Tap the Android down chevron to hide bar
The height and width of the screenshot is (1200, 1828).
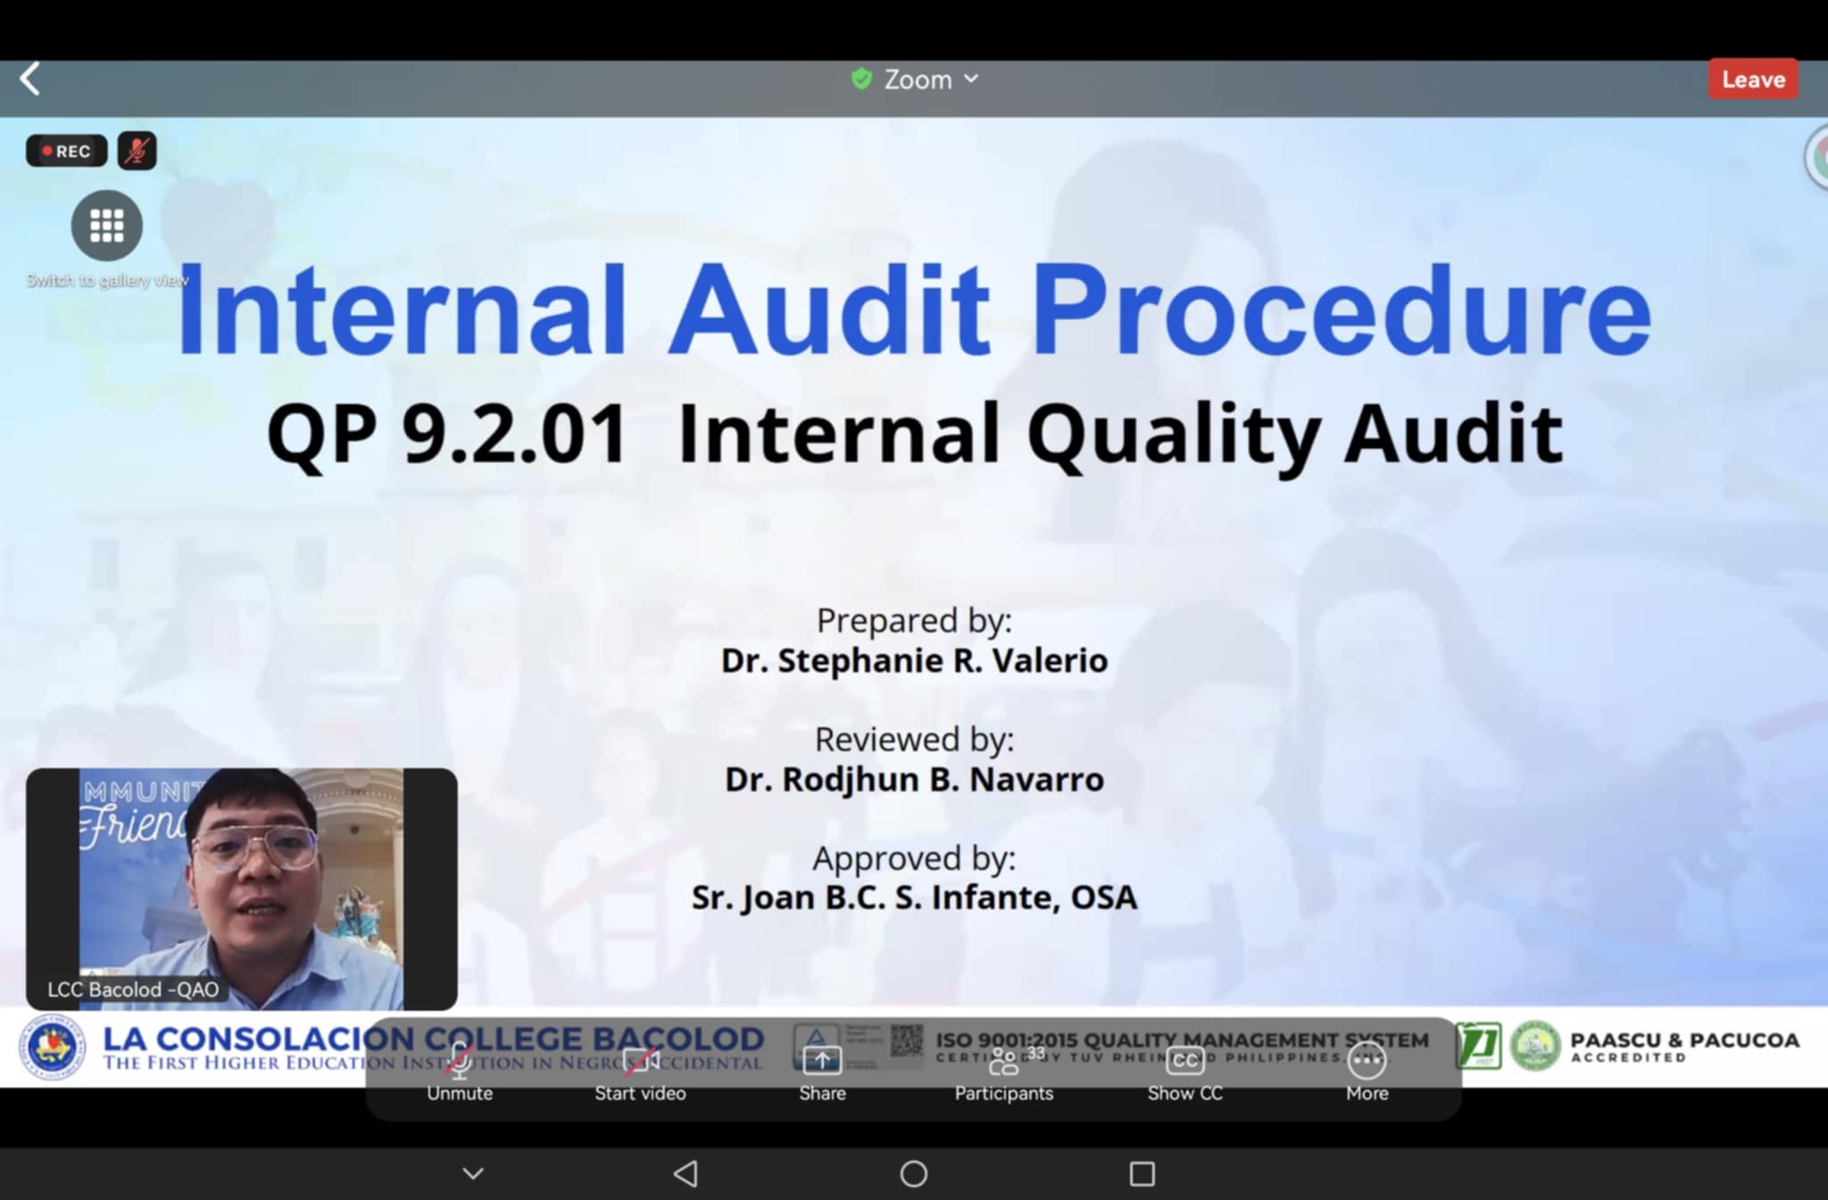click(x=474, y=1173)
